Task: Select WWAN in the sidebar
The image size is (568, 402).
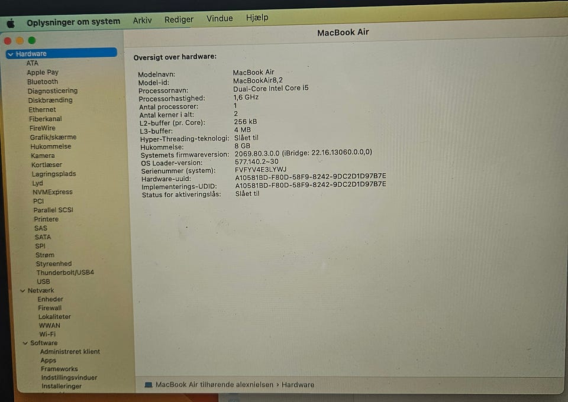Action: point(50,325)
